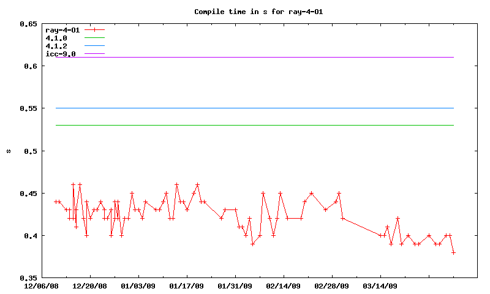Click the green horizontal line at 0.53
Viewport: 490px width, 294px height.
pos(245,125)
